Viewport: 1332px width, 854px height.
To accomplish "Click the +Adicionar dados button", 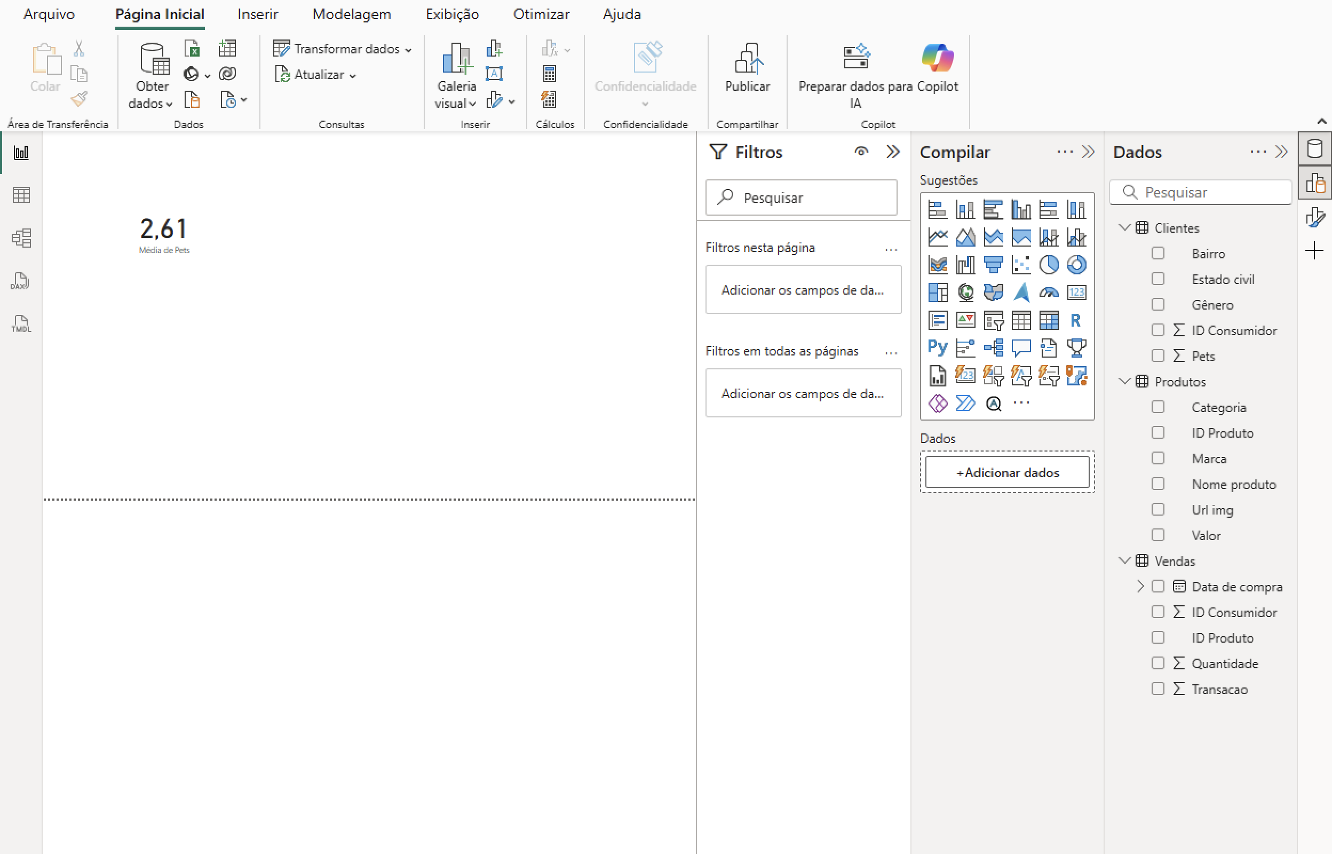I will click(1007, 472).
